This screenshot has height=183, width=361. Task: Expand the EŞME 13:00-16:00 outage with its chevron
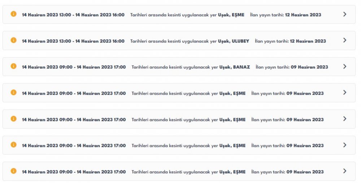(345, 14)
